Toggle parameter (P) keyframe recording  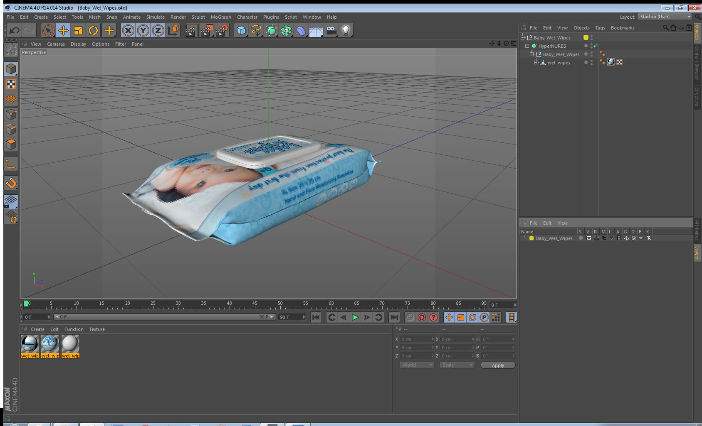[484, 317]
